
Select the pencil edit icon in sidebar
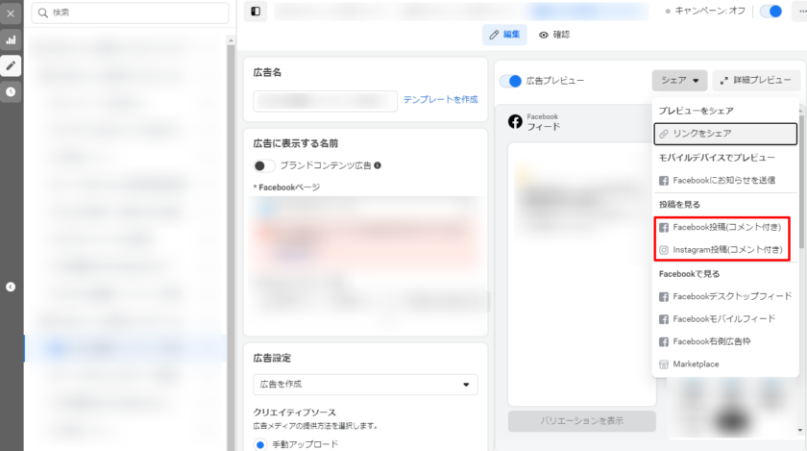pyautogui.click(x=11, y=66)
